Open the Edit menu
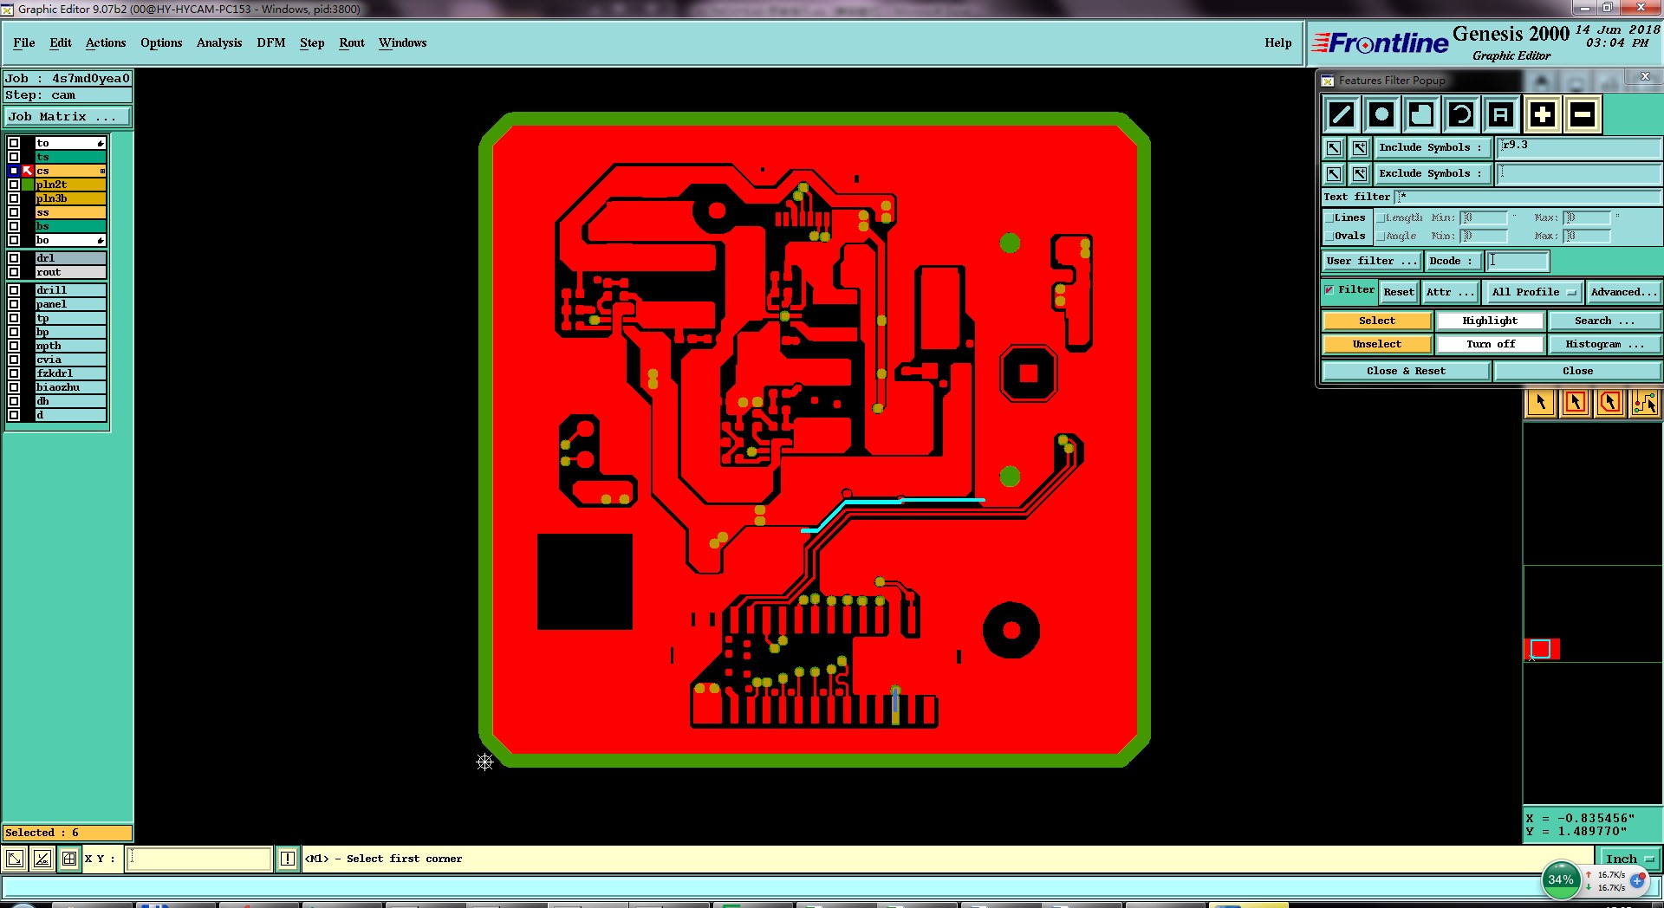Viewport: 1664px width, 908px height. point(61,42)
